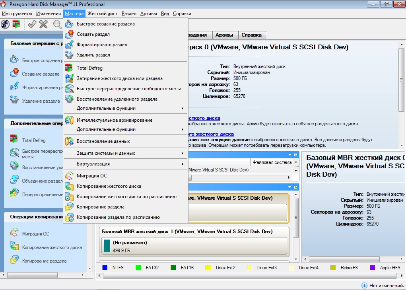Click sidebar Создание раздела icon

14,73
